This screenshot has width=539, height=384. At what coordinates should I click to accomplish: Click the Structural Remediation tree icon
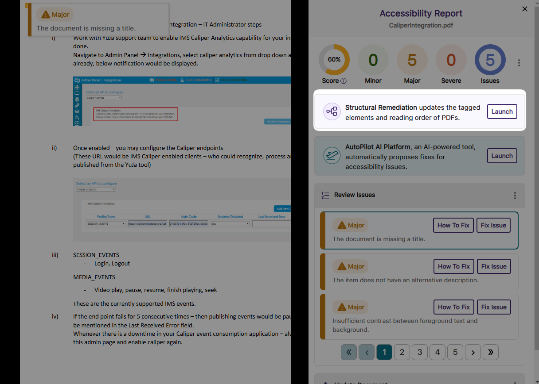[332, 111]
